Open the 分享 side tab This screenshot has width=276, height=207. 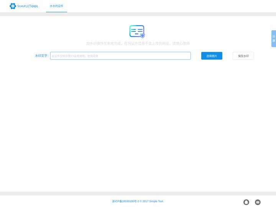pyautogui.click(x=274, y=39)
